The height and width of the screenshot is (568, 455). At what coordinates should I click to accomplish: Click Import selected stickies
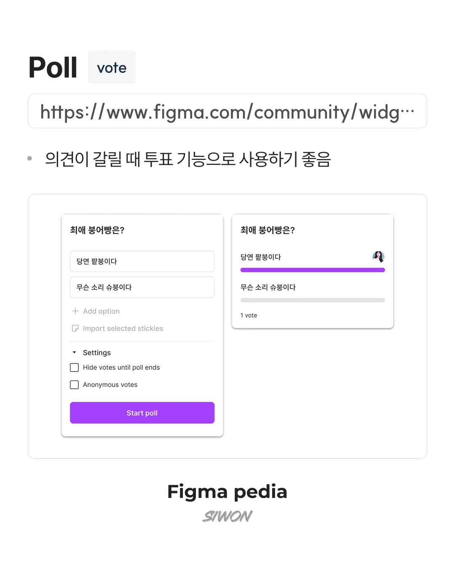123,328
